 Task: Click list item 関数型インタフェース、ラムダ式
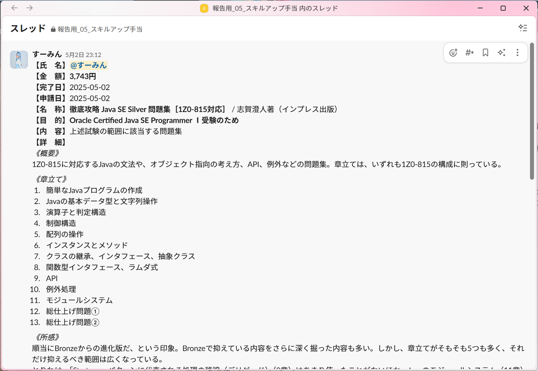(102, 267)
